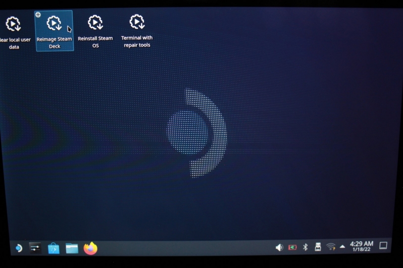Screen dimensions: 403x268
Task: Open the clock showing 4:29 AM
Action: (361, 246)
